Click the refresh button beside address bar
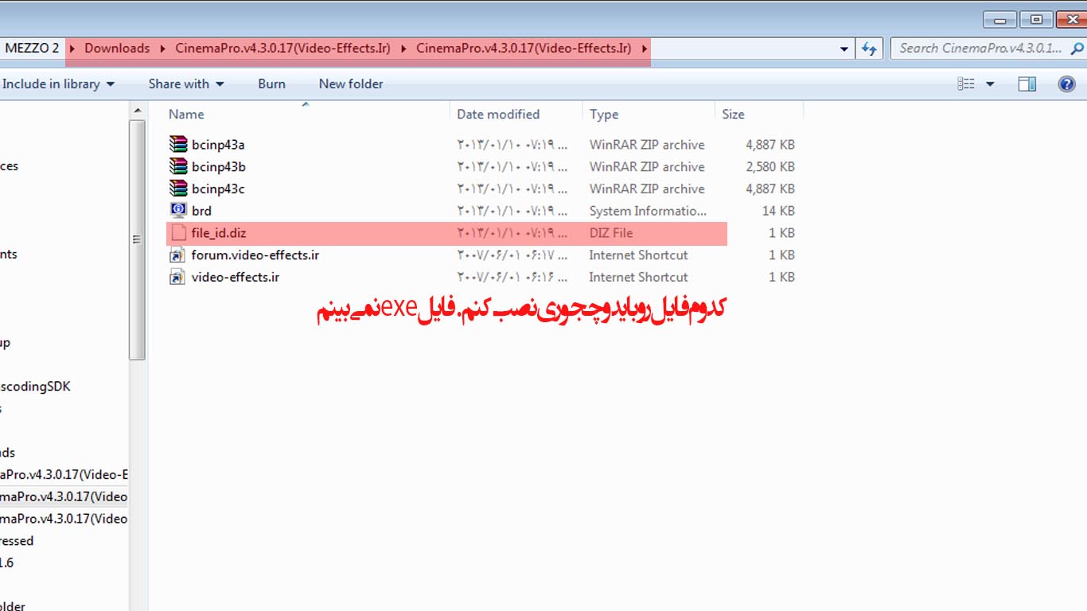Image resolution: width=1087 pixels, height=611 pixels. 869,49
